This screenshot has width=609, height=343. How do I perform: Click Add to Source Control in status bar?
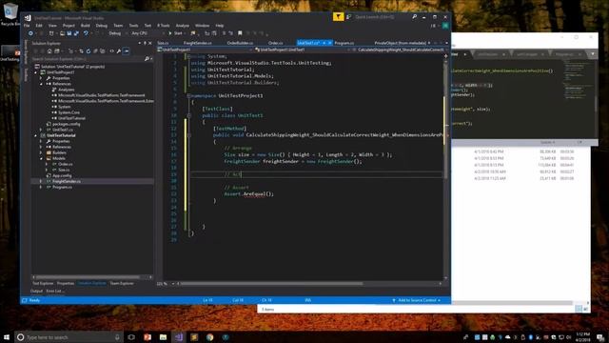click(x=417, y=300)
